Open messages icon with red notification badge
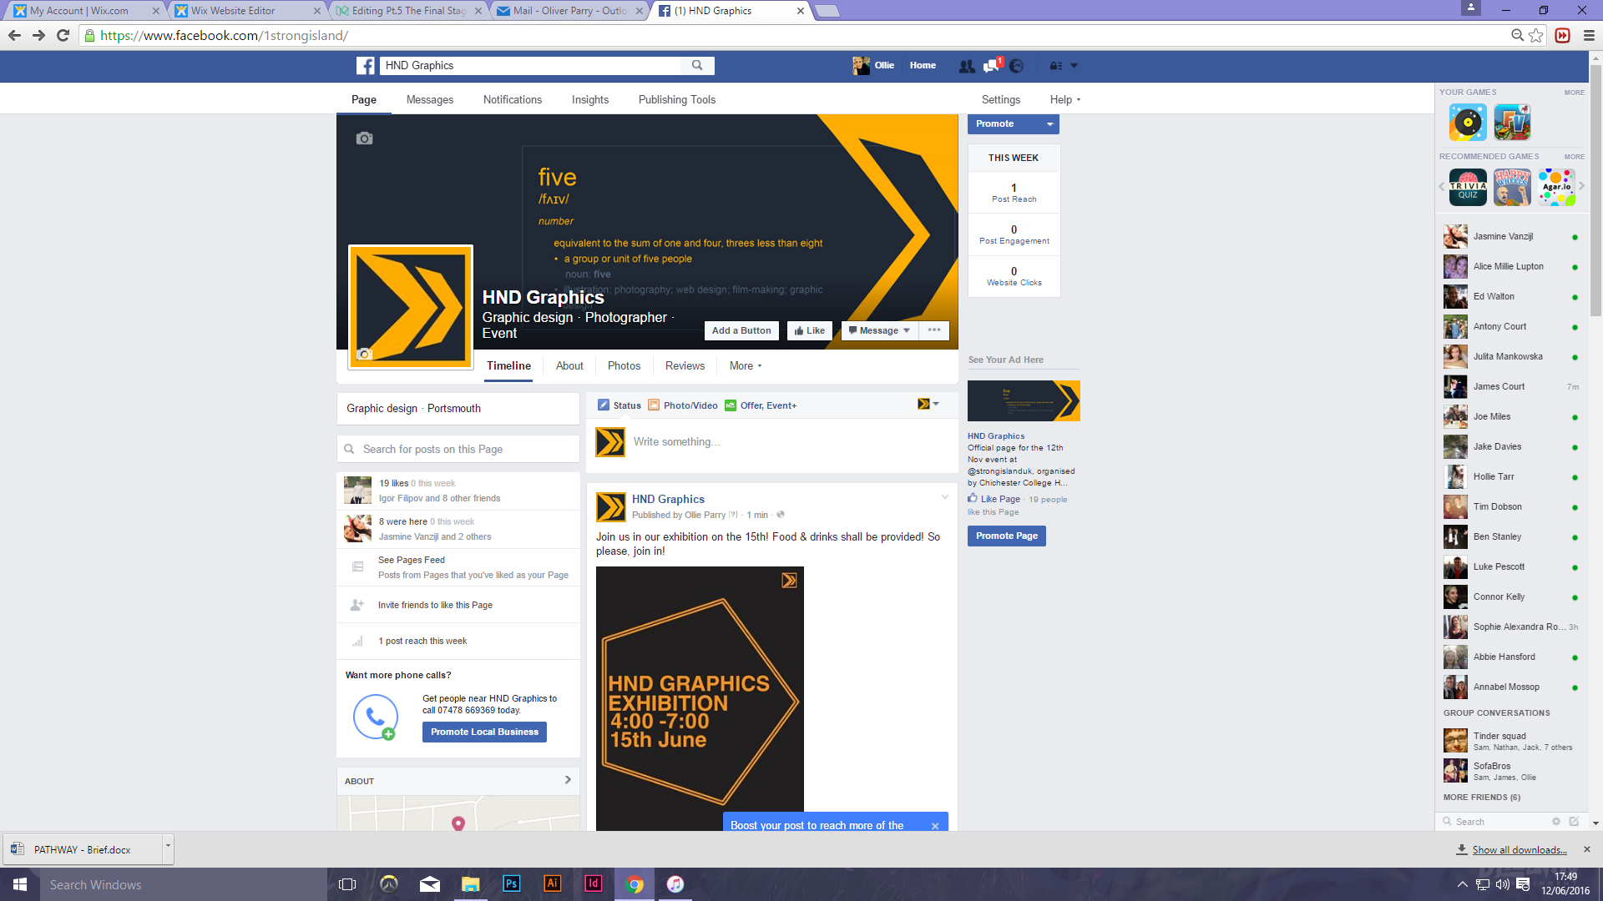The image size is (1603, 901). click(992, 66)
